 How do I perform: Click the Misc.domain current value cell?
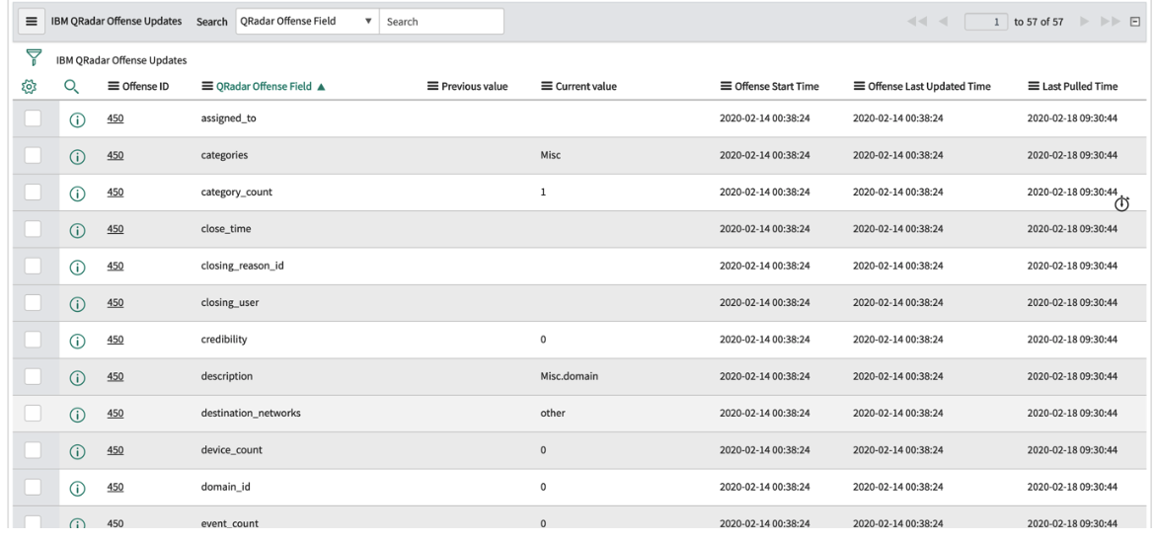(x=569, y=376)
